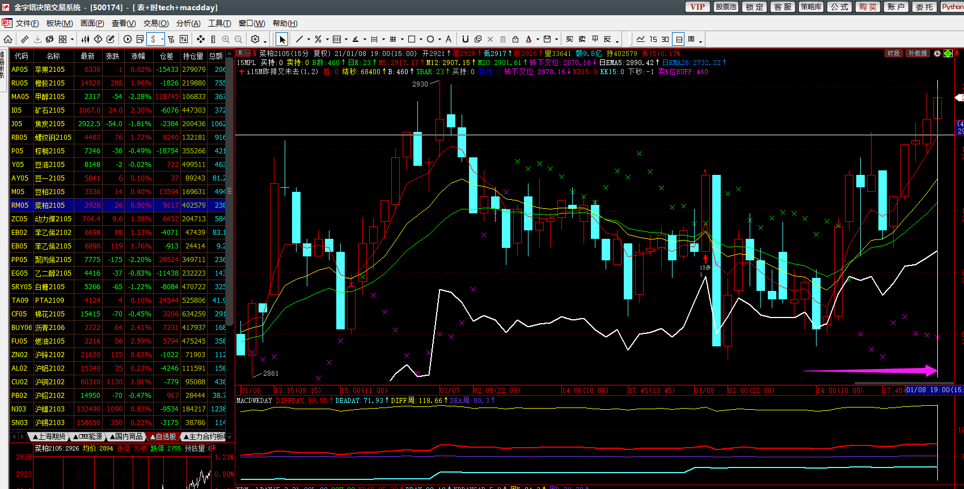Toggle the dollar sign price mode
This screenshot has width=964, height=489.
click(153, 39)
